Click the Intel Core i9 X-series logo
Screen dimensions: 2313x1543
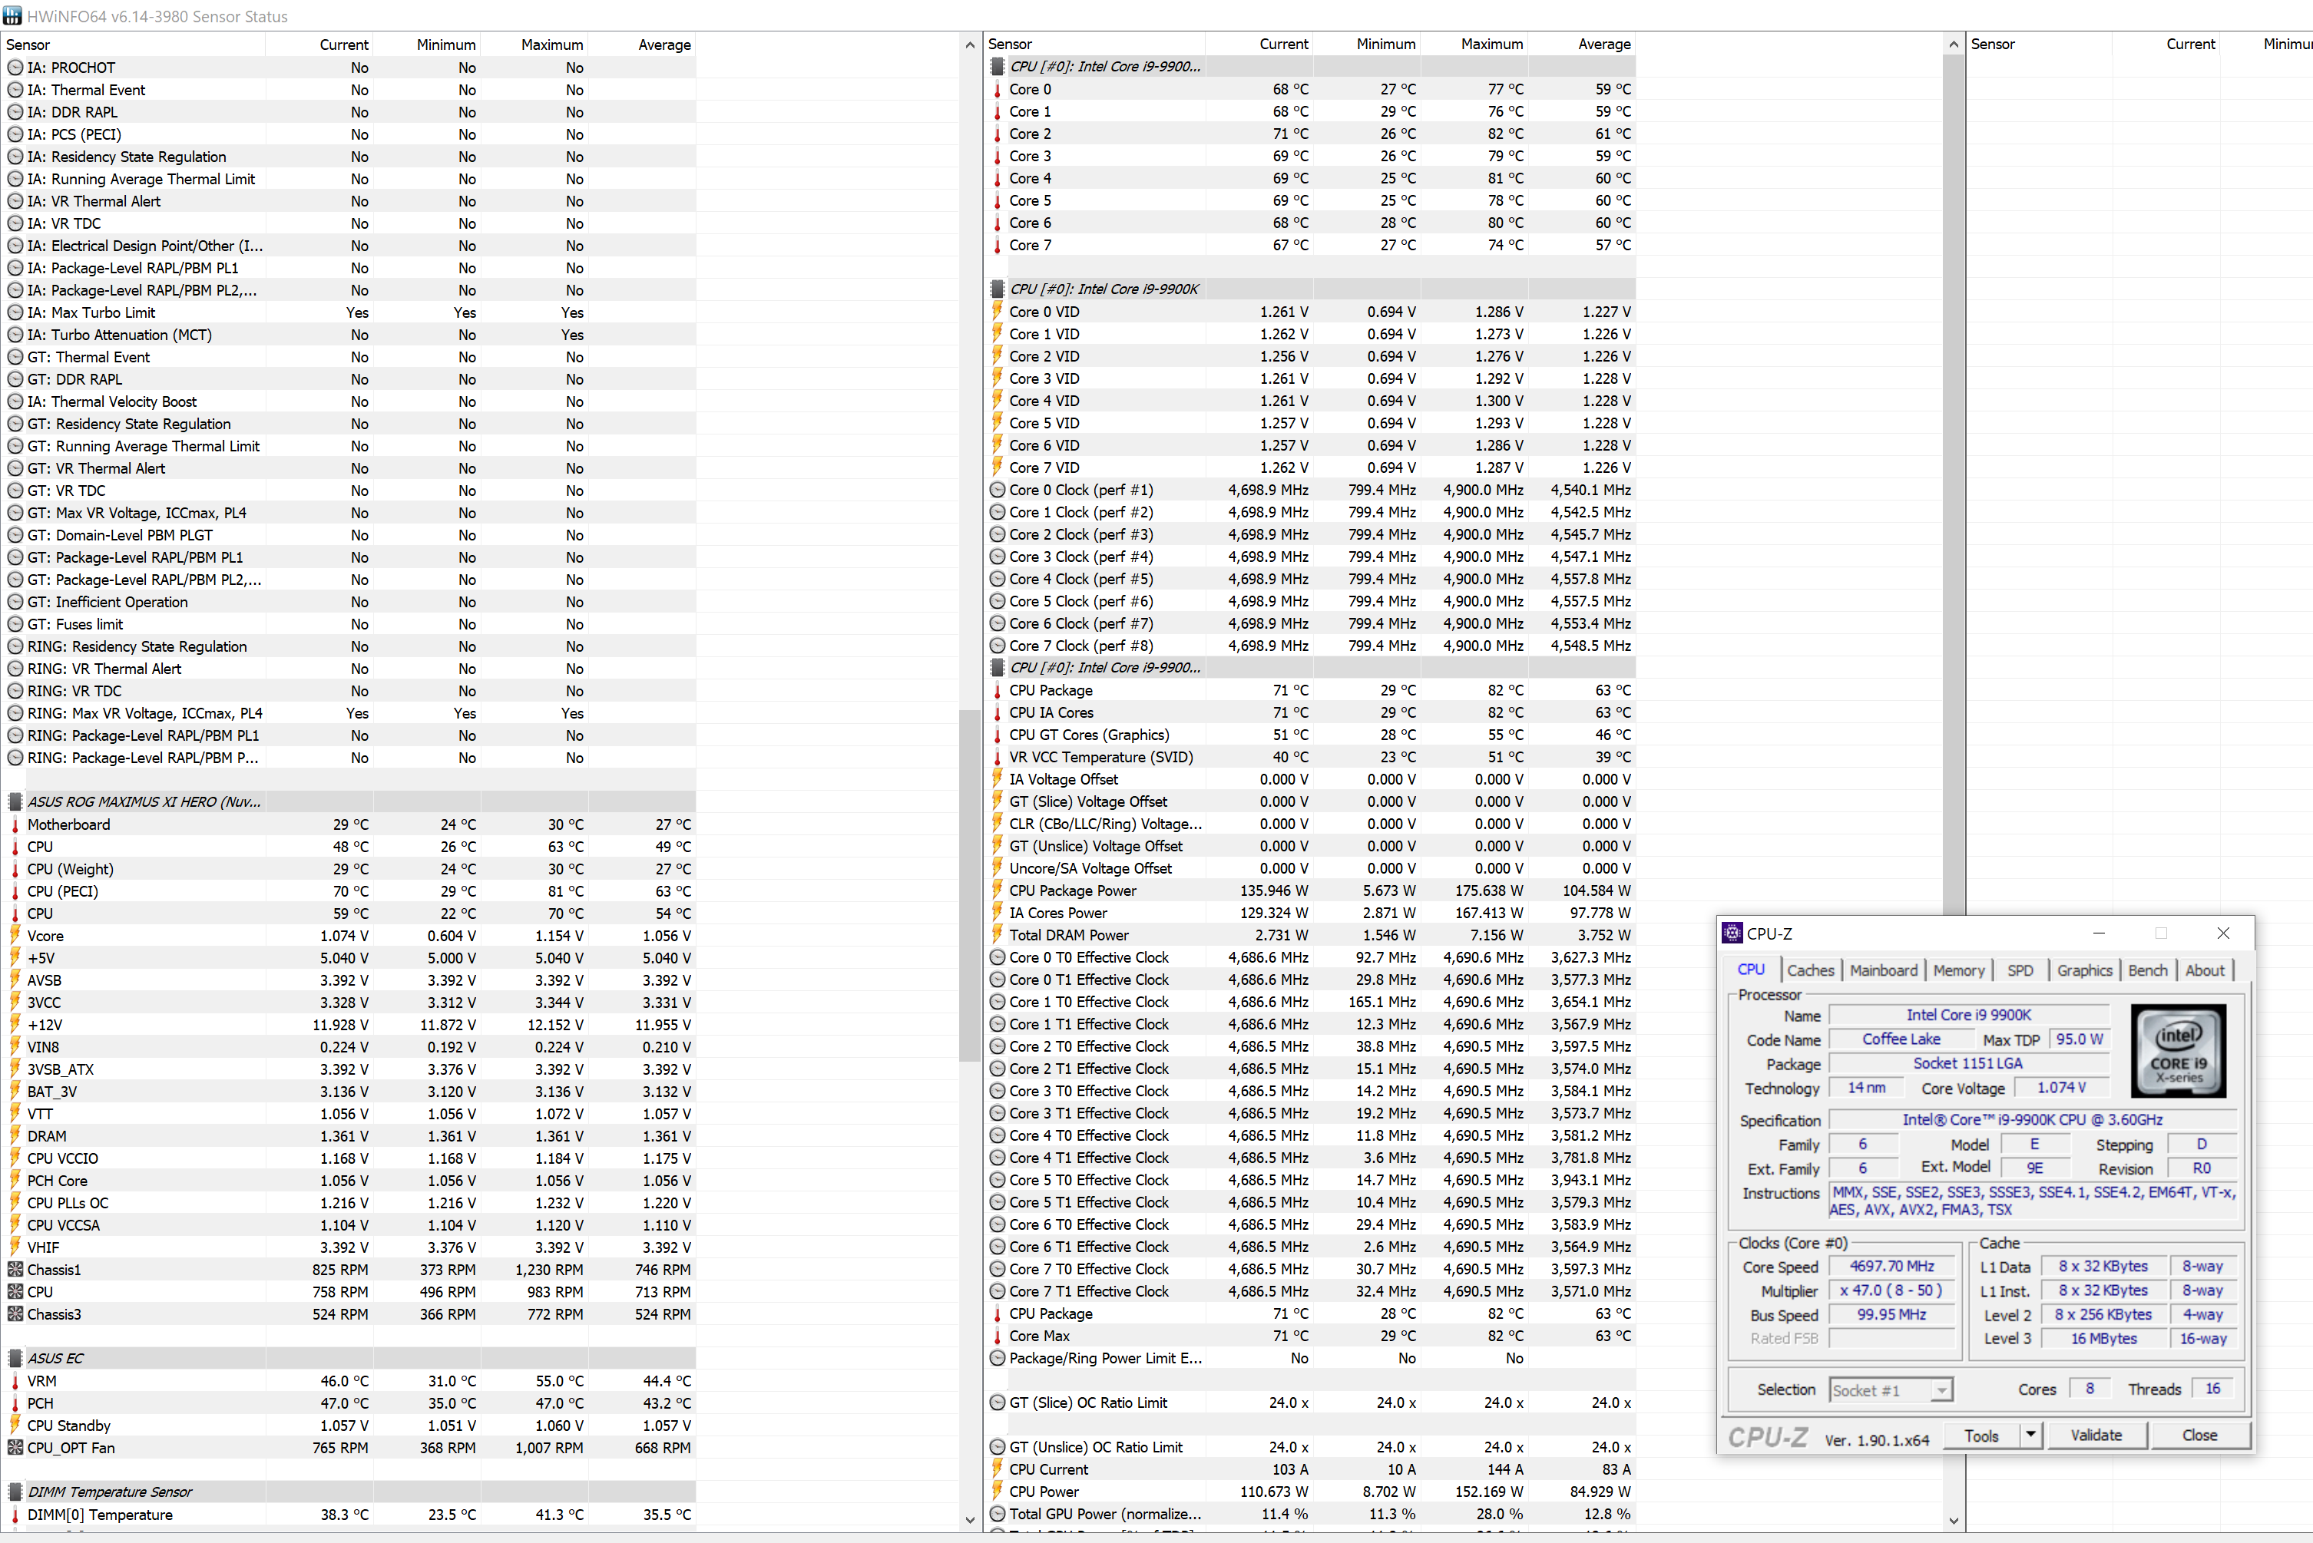2178,1050
